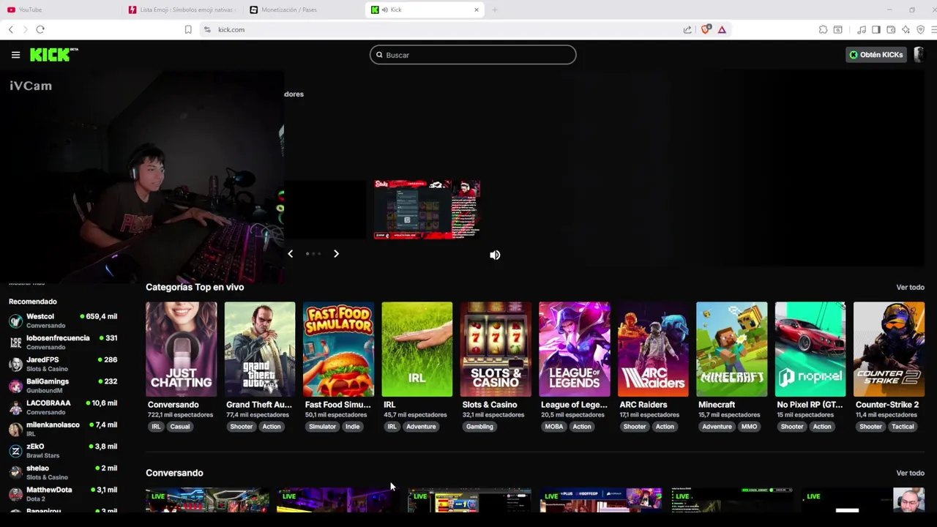Image resolution: width=937 pixels, height=527 pixels.
Task: Open BaliGamings recommended channel
Action: (x=63, y=386)
